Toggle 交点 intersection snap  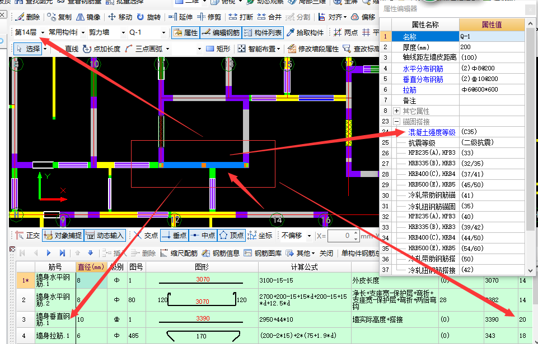coord(146,236)
